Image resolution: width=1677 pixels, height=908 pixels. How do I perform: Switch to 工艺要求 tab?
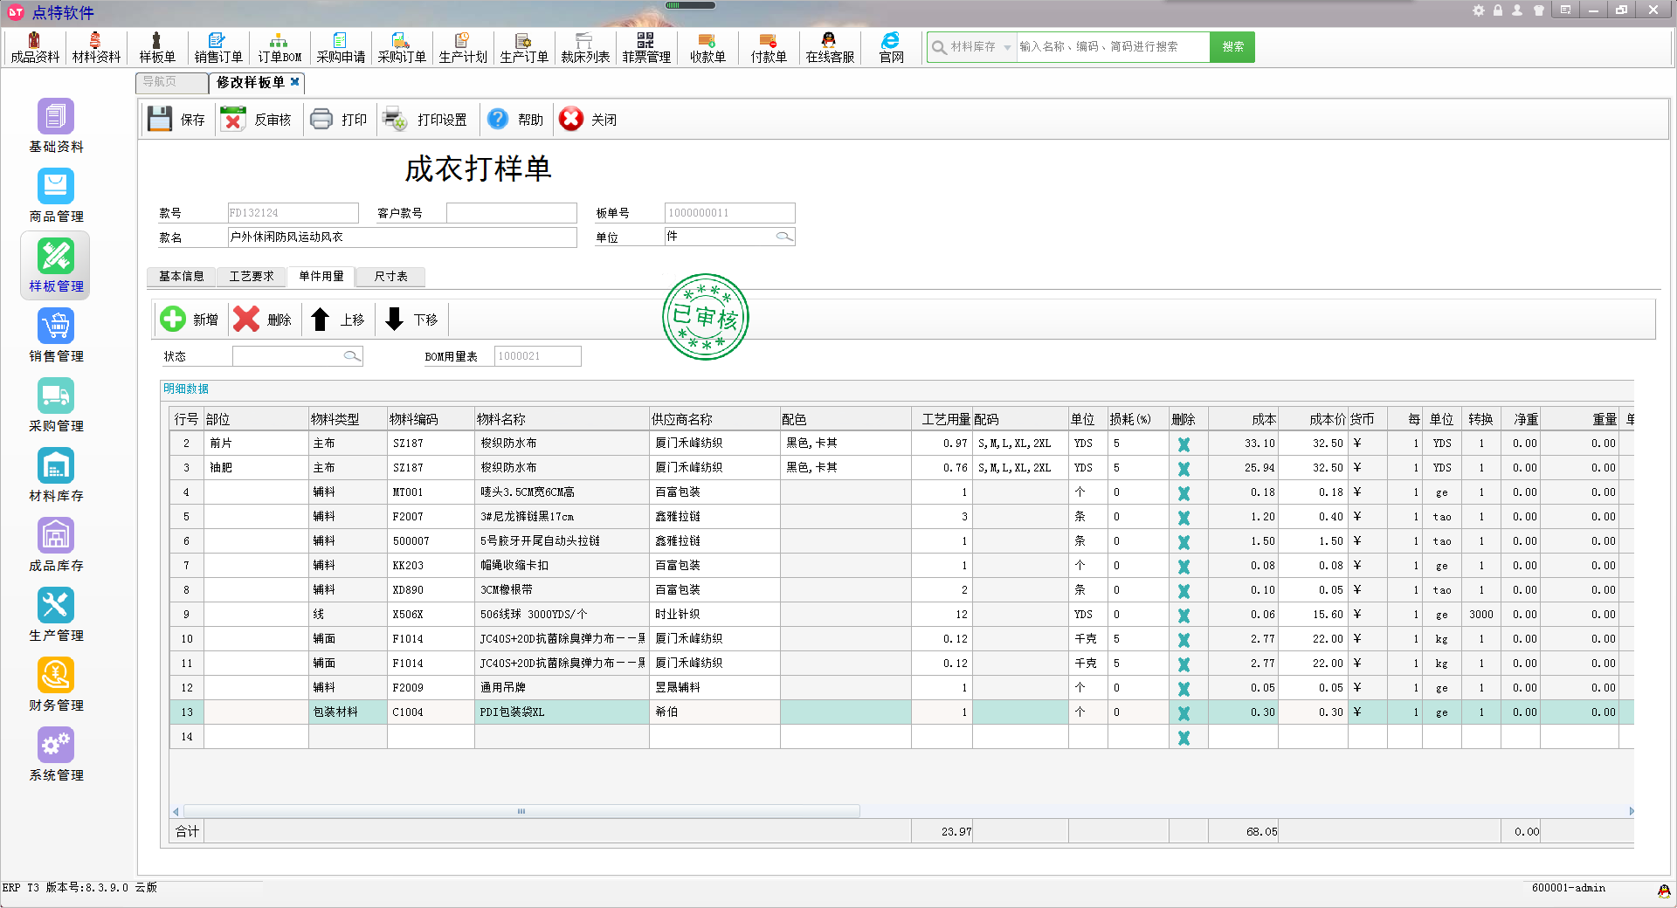click(x=252, y=276)
